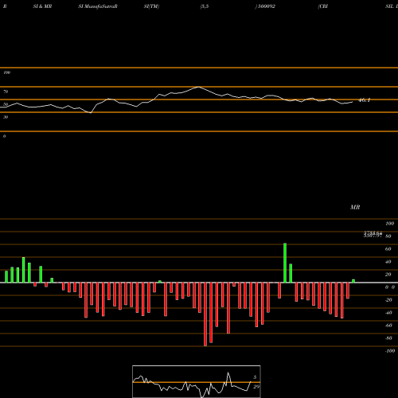Select the MR label above the histogram
398x398 pixels.
click(x=355, y=207)
